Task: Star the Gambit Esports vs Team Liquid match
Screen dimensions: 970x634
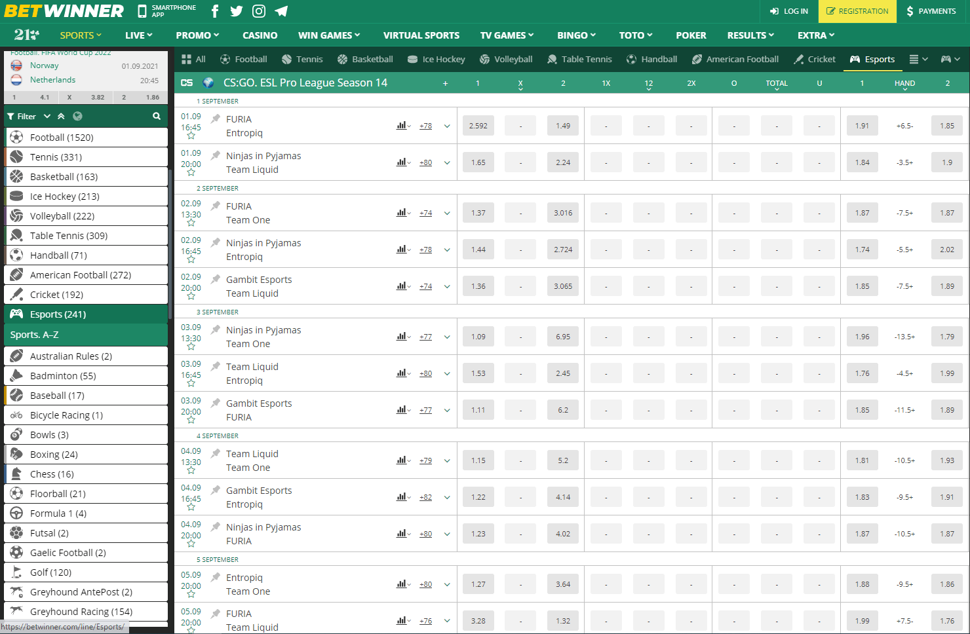Action: tap(191, 297)
